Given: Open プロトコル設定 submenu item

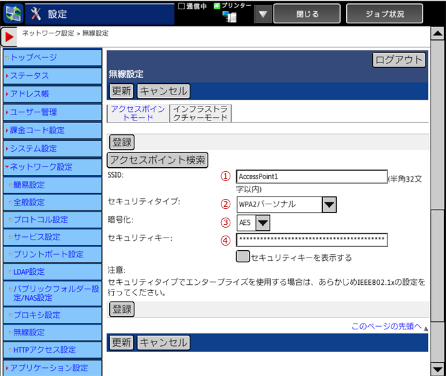Looking at the screenshot, I should pyautogui.click(x=53, y=220).
